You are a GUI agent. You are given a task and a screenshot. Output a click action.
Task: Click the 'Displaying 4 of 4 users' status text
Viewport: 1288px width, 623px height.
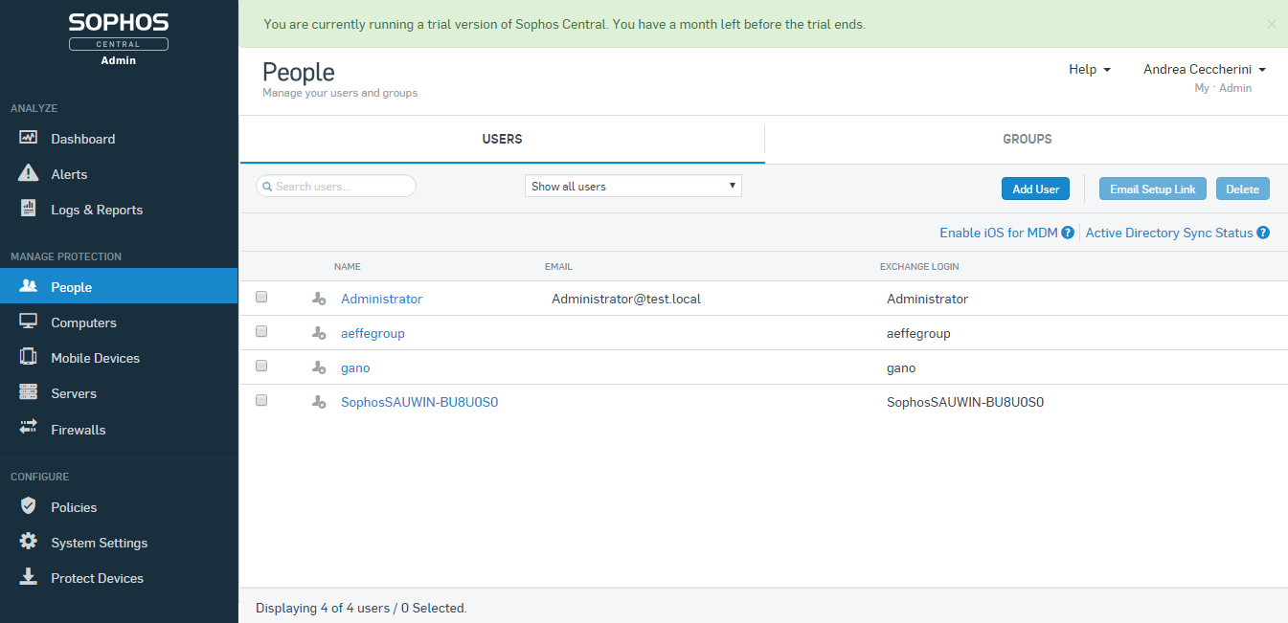[361, 608]
